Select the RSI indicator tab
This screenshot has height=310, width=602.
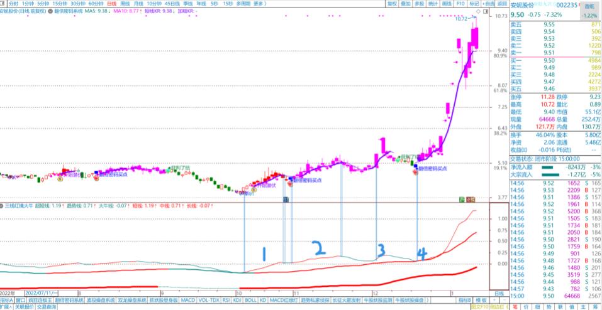pos(226,300)
